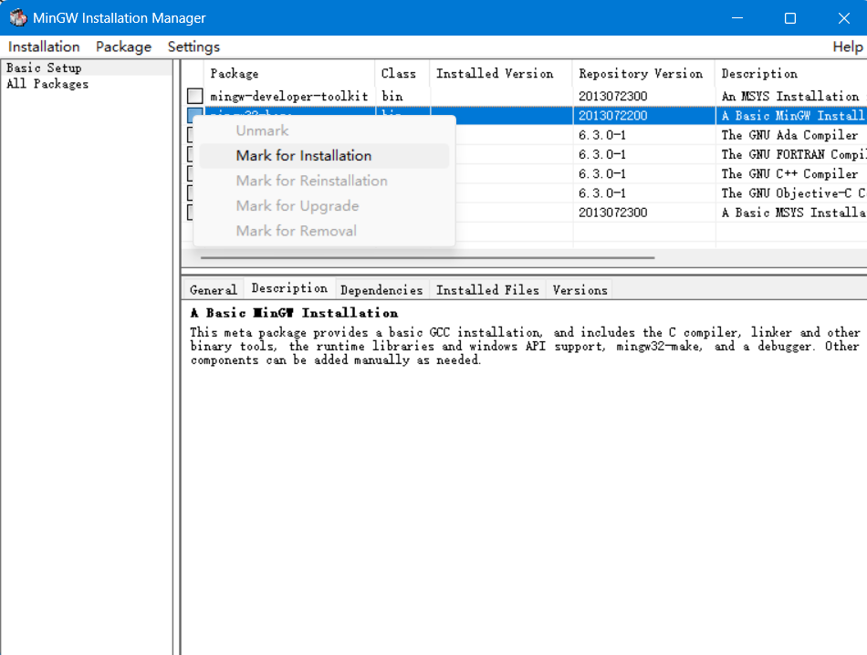Click version 6.3.0-1 in GNU Objective-C row
This screenshot has height=655, width=867.
click(x=602, y=192)
